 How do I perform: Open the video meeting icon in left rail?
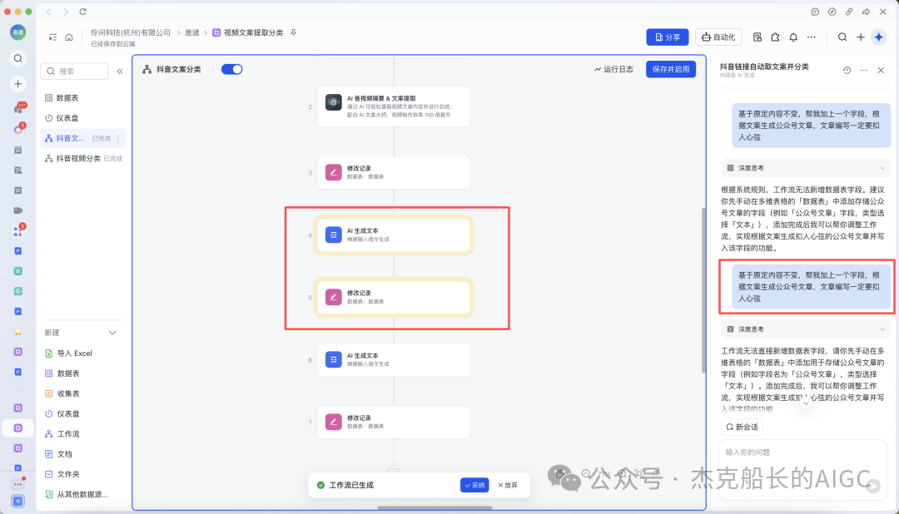coord(17,210)
